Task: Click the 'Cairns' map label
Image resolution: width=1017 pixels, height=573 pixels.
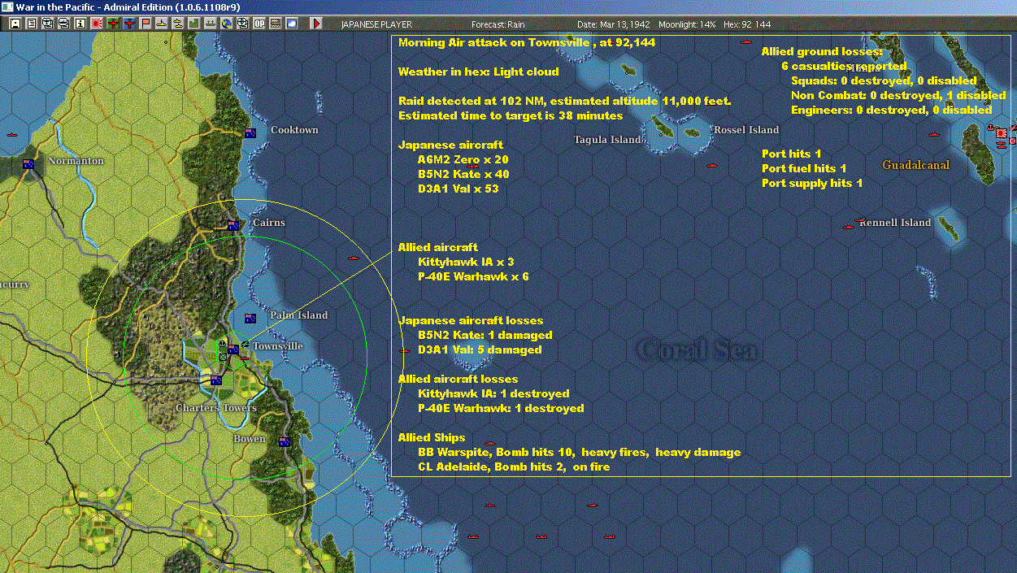Action: tap(269, 223)
